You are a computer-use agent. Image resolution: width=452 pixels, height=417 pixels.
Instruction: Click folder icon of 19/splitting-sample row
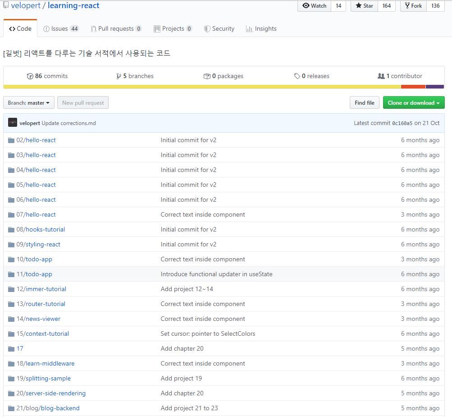click(x=11, y=379)
